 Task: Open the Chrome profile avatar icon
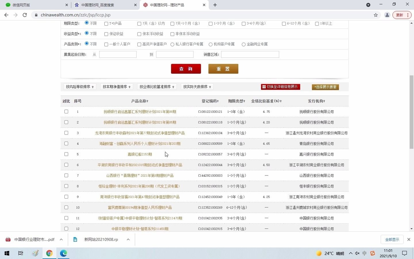(387, 15)
